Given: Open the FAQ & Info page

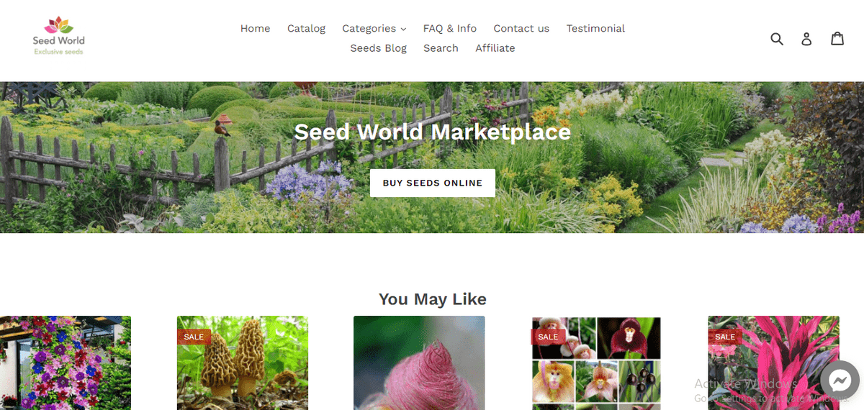Looking at the screenshot, I should pos(450,29).
